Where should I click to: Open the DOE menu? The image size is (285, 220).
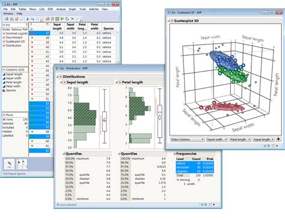50,9
